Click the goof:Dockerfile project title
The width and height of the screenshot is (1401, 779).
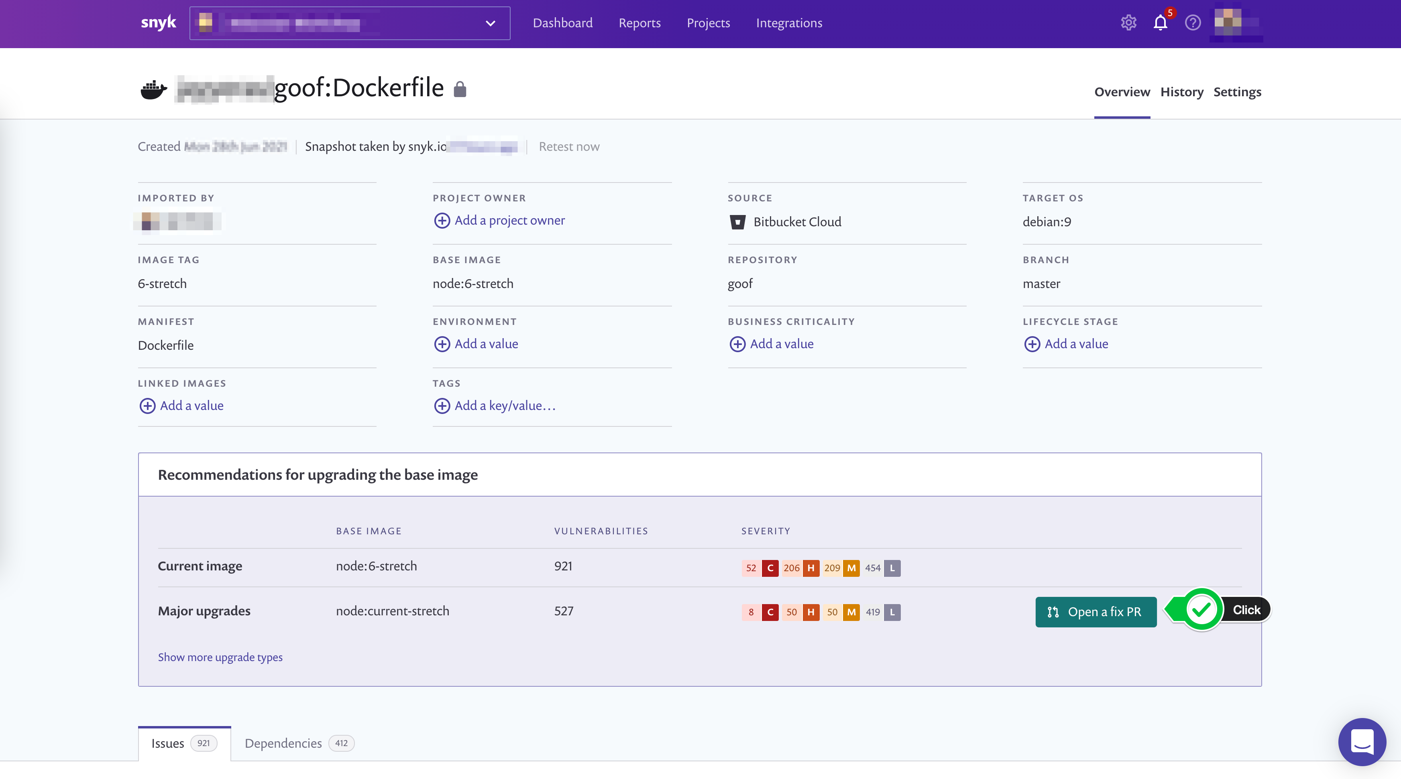pos(359,88)
